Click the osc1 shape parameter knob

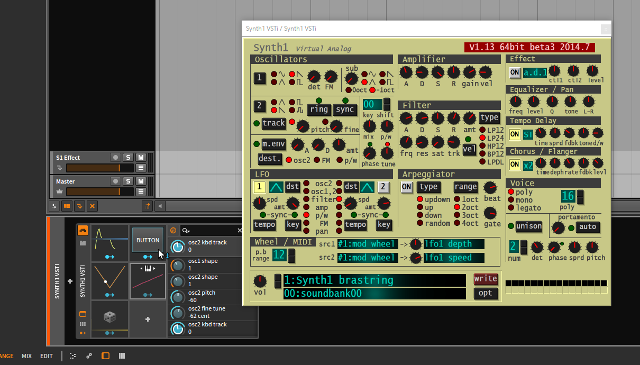(x=178, y=265)
